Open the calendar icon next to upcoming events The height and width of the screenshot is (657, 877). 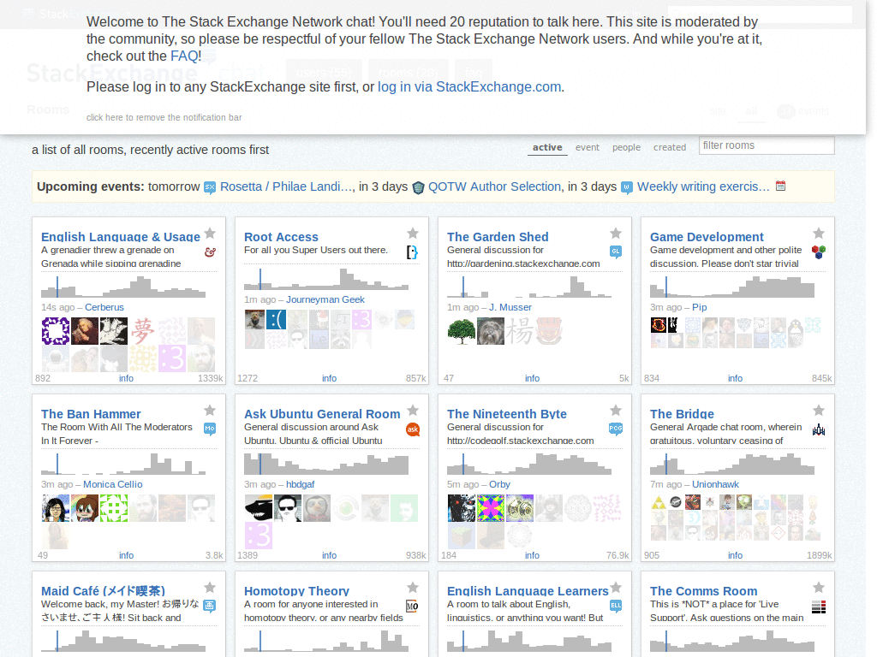780,186
